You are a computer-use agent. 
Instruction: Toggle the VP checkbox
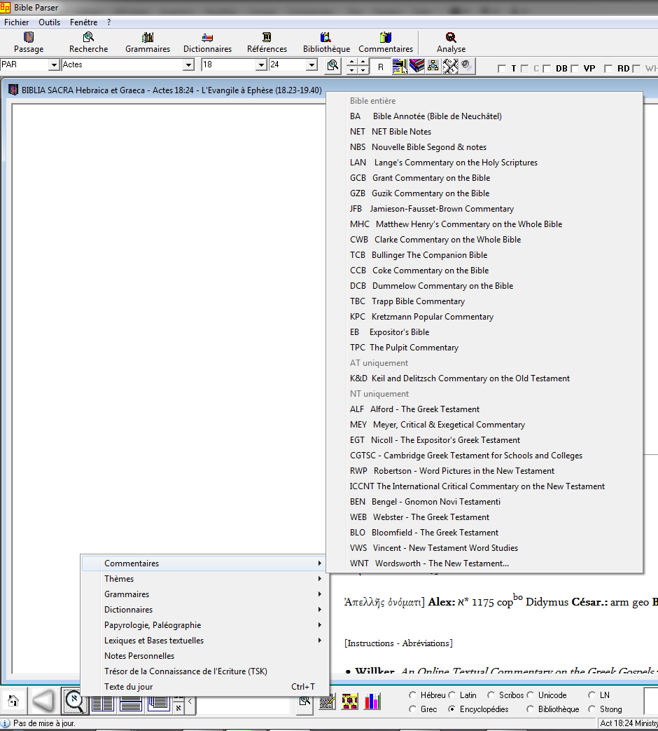575,69
